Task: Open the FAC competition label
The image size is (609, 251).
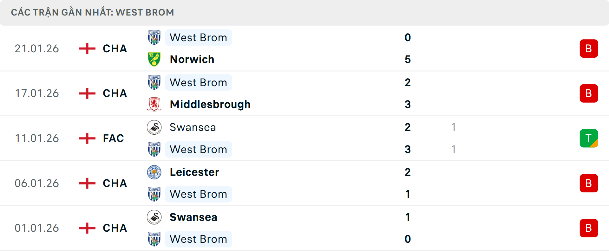Action: click(113, 138)
